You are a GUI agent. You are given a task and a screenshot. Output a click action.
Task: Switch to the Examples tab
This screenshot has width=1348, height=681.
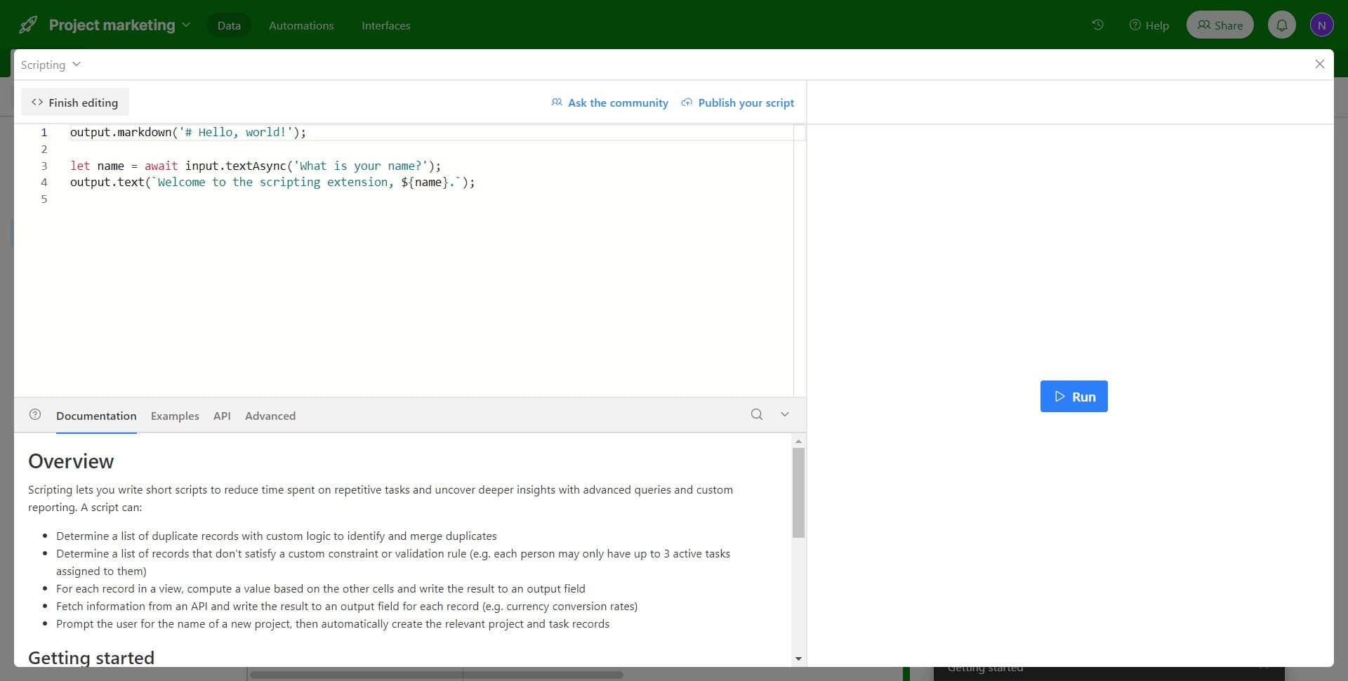coord(174,416)
